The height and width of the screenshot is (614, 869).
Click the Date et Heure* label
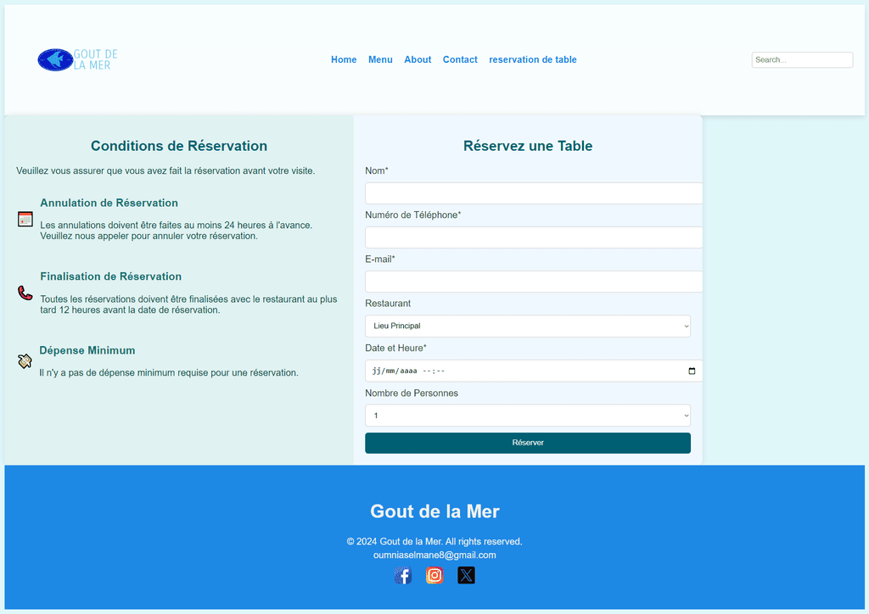pos(395,349)
